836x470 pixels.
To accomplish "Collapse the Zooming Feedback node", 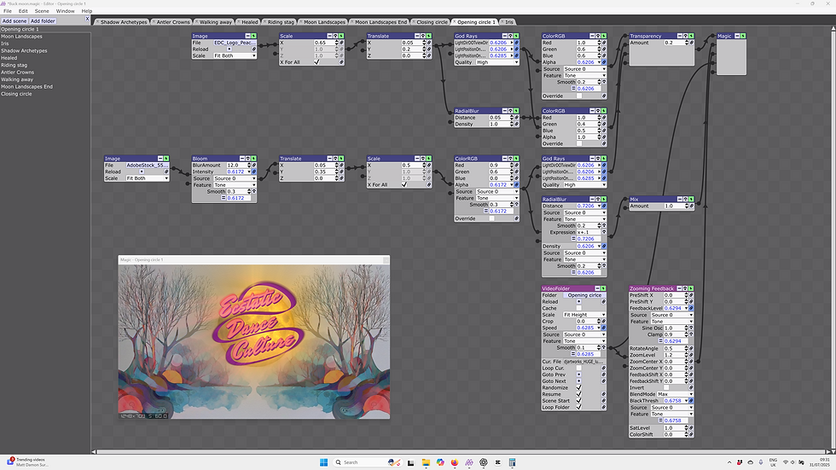I will [679, 288].
